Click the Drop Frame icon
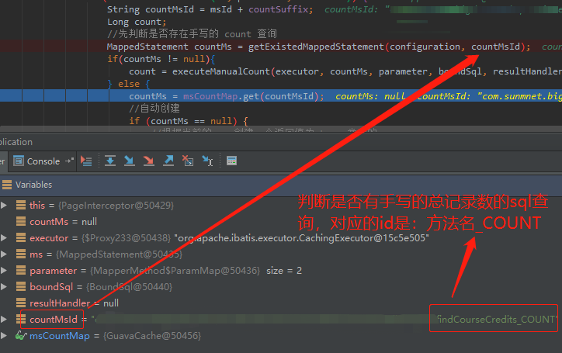This screenshot has height=353, width=562. [187, 161]
